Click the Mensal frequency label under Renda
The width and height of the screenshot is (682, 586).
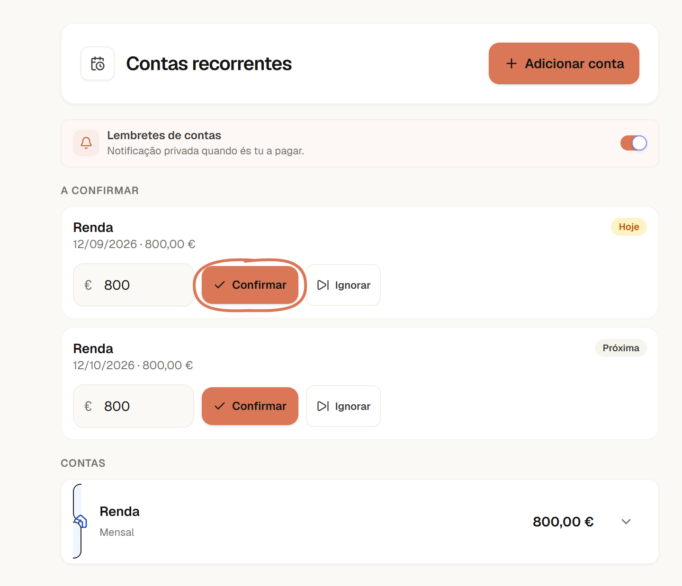(x=117, y=533)
